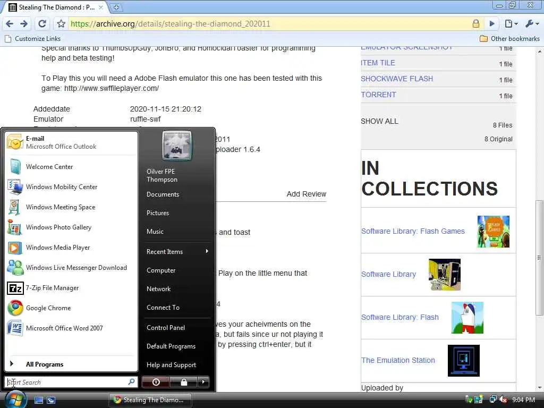The width and height of the screenshot is (544, 408).
Task: Click Add Review link
Action: pyautogui.click(x=307, y=194)
